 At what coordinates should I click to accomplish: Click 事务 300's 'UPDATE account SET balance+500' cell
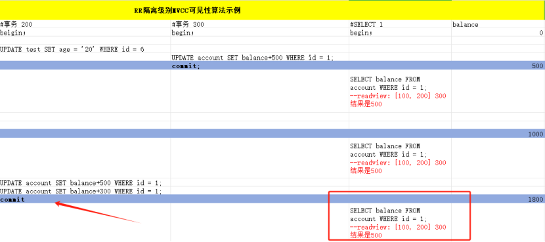[x=259, y=58]
